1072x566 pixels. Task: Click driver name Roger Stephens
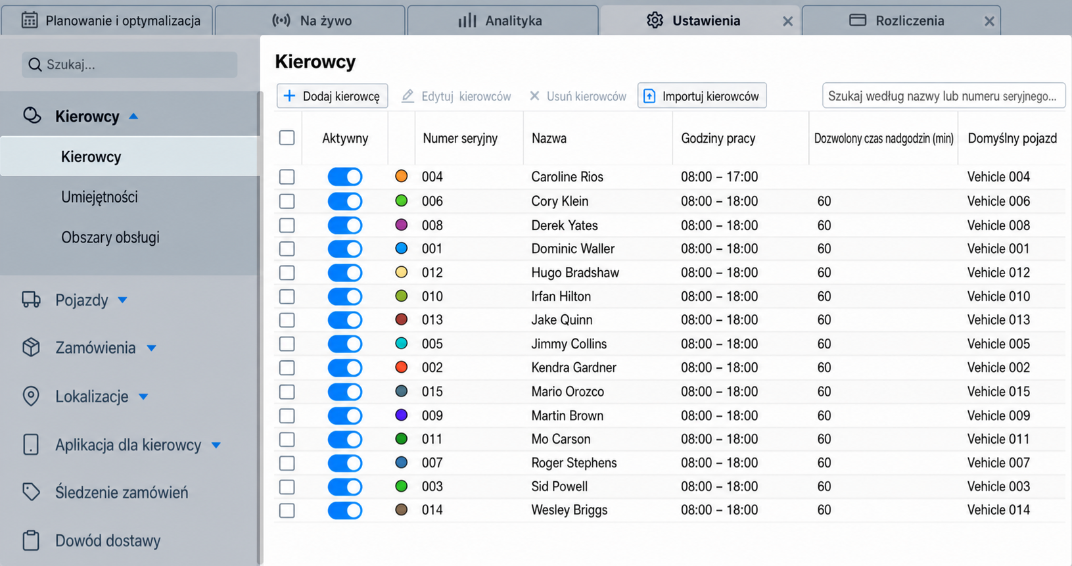point(574,463)
